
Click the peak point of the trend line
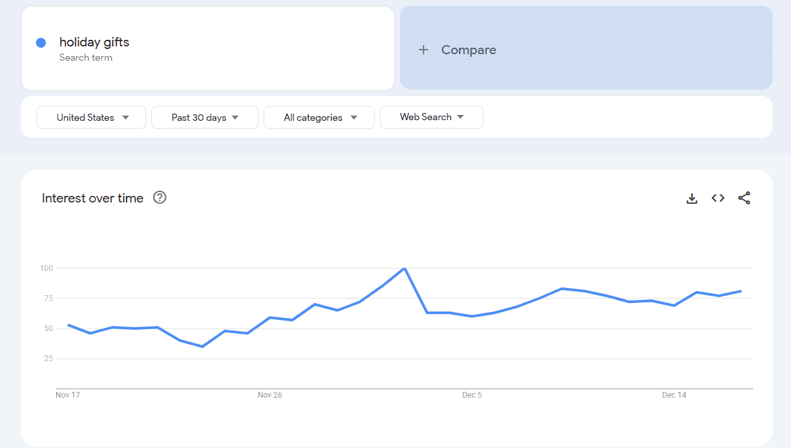(404, 268)
